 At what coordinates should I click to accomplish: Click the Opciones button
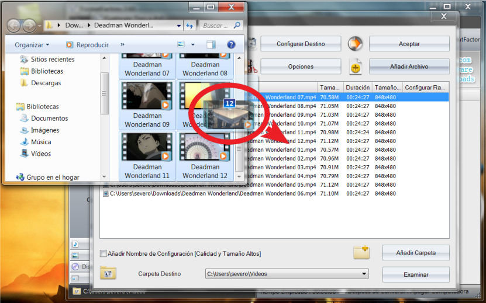pos(301,67)
